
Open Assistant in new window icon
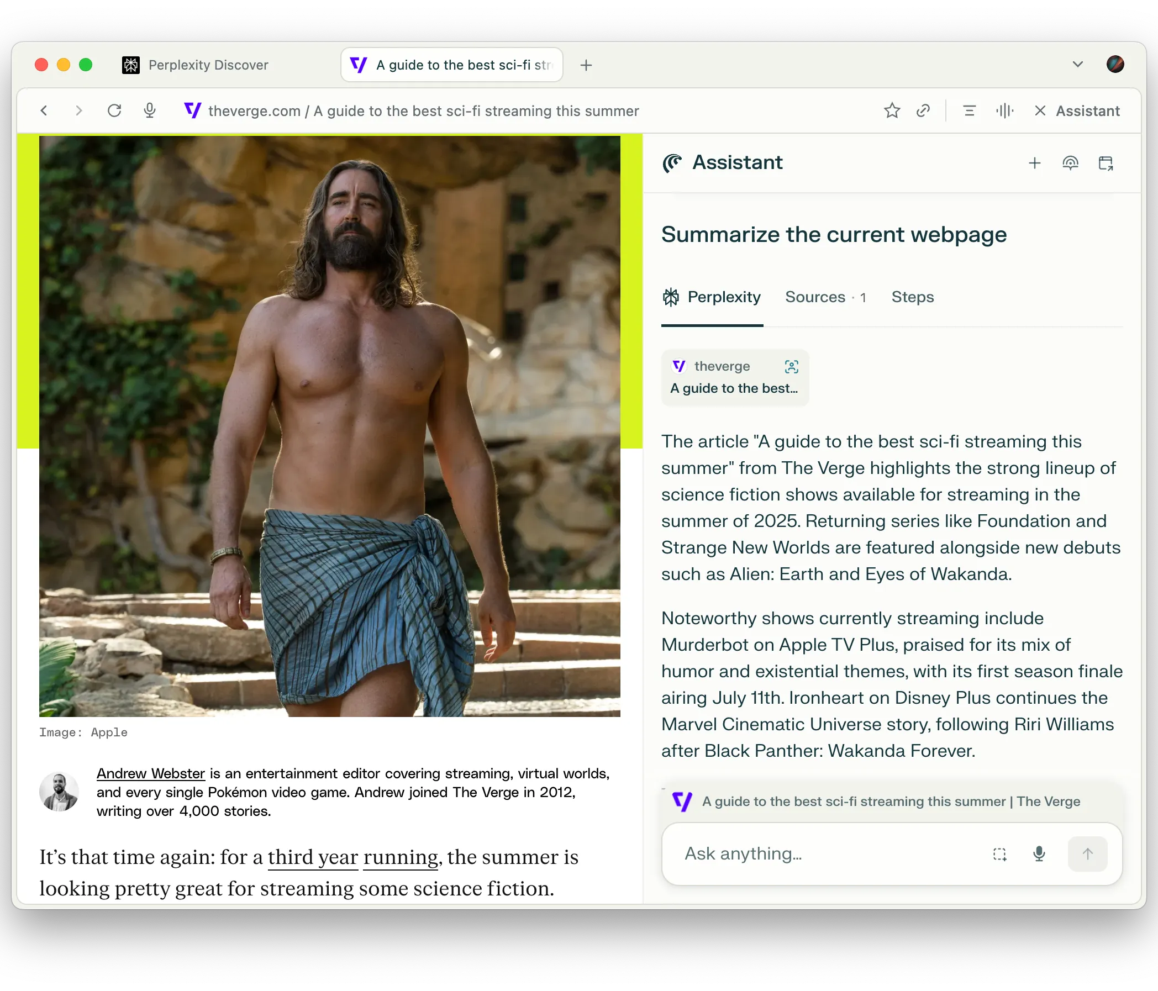coord(1106,163)
